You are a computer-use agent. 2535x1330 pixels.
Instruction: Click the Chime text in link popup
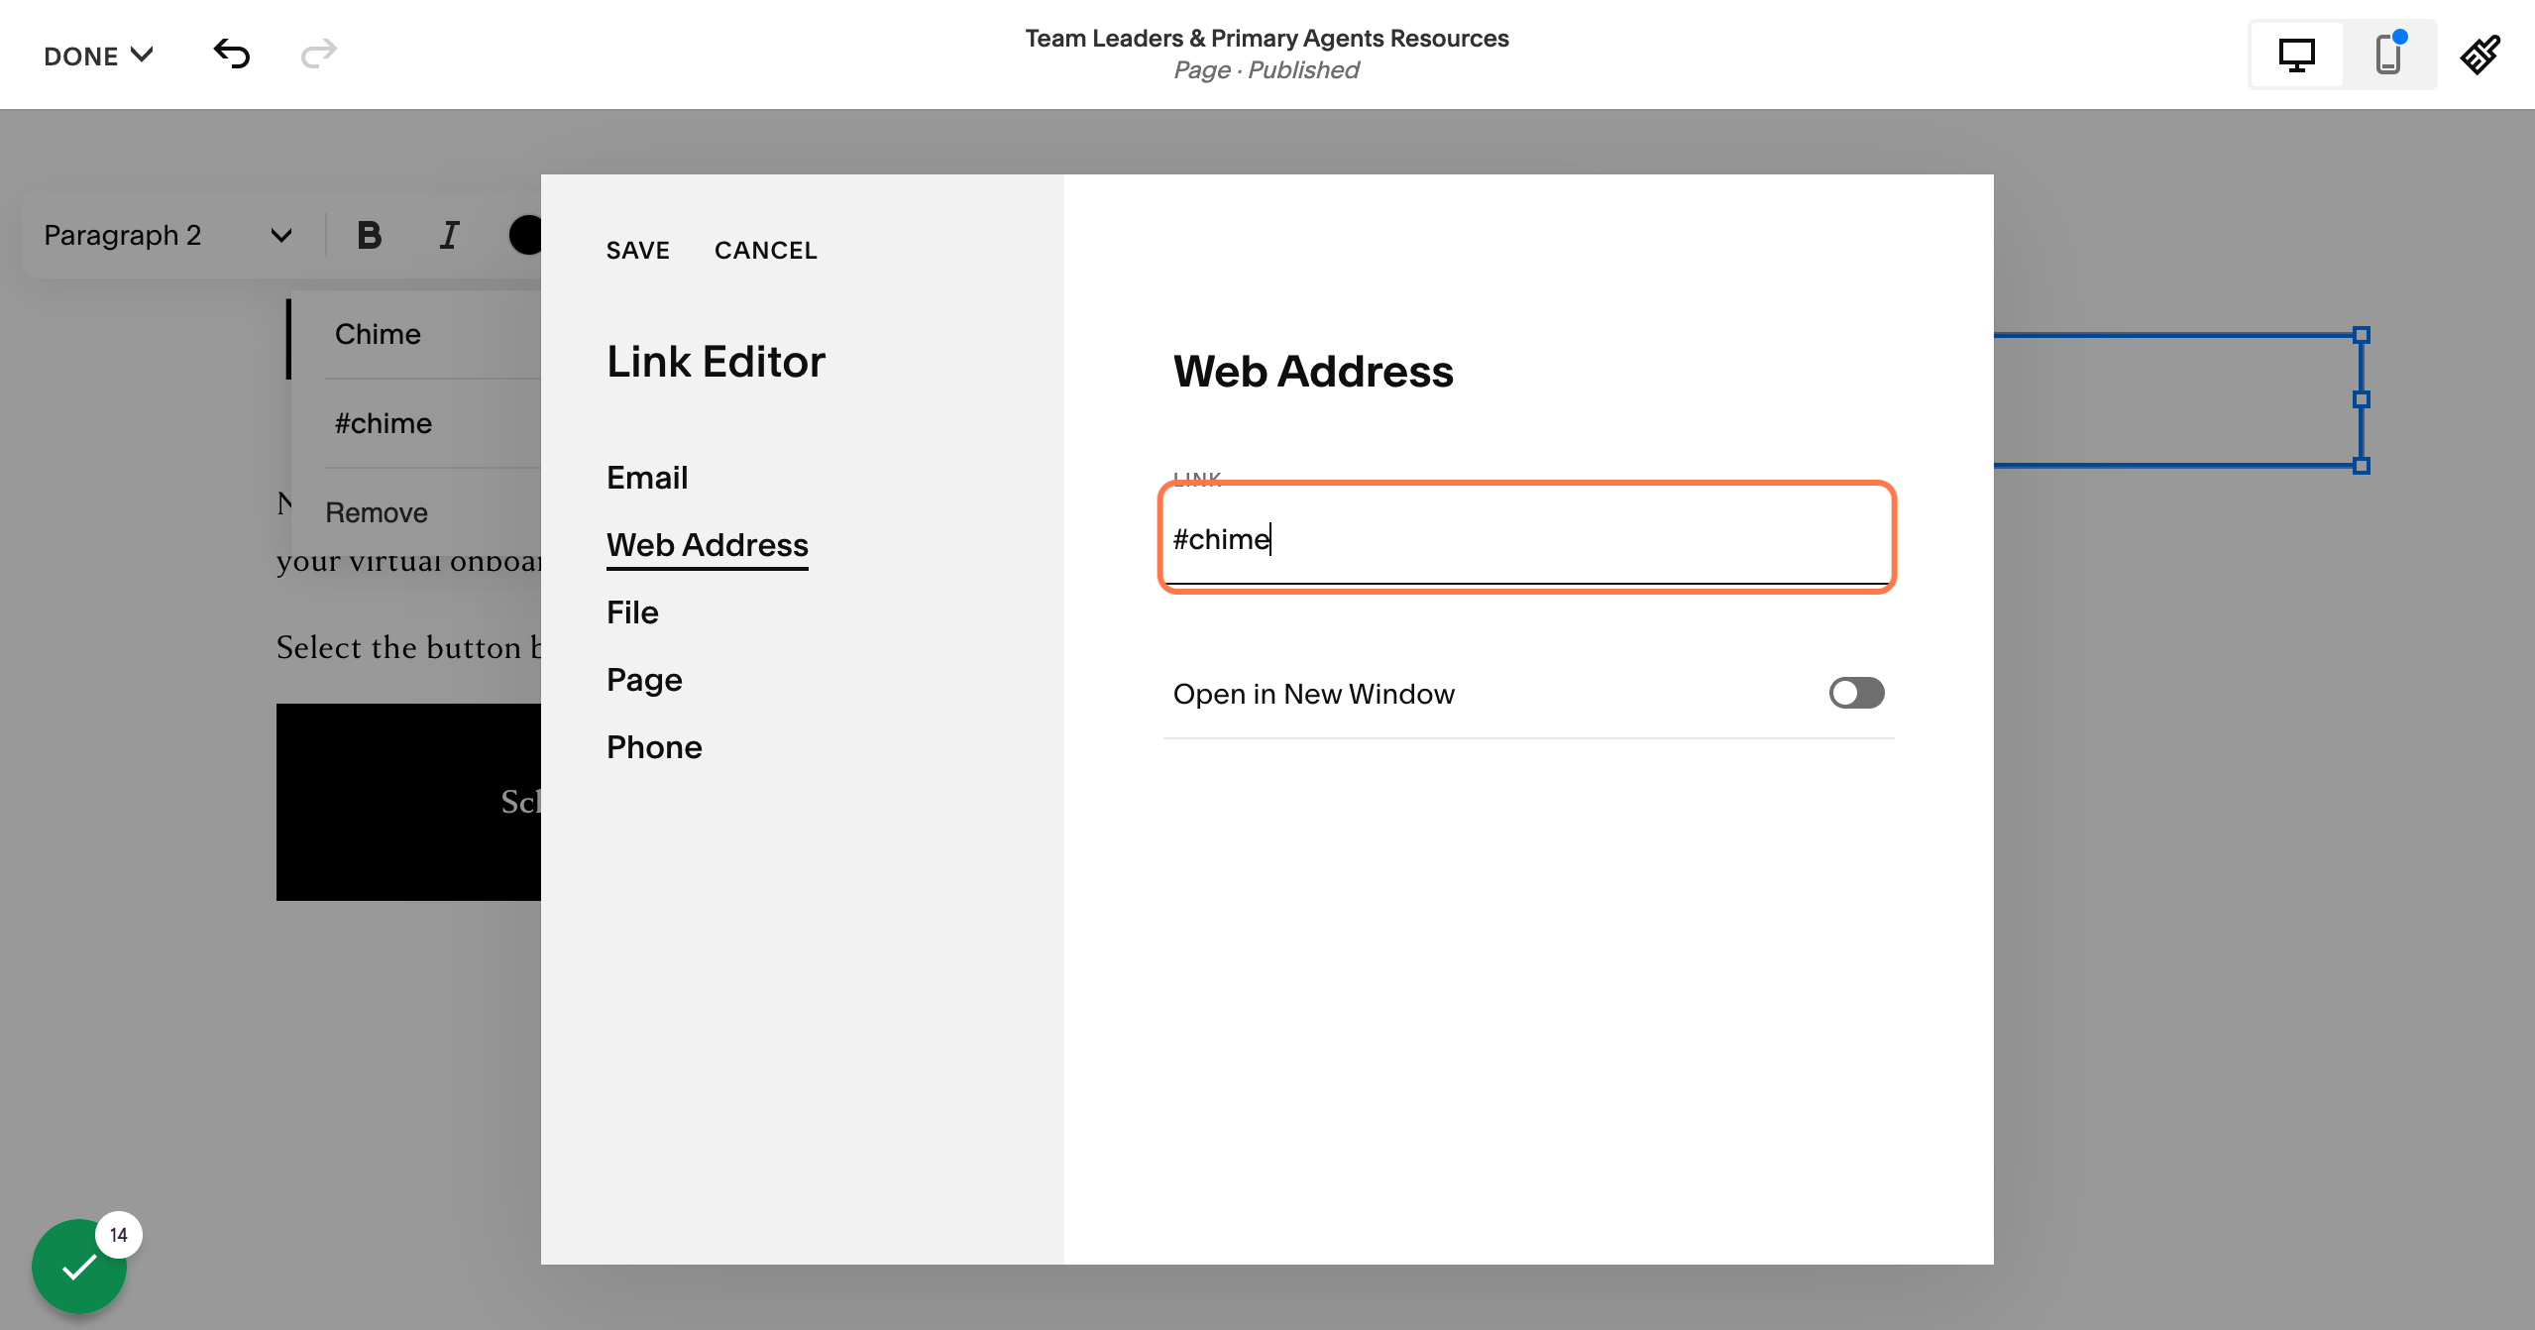(x=378, y=335)
